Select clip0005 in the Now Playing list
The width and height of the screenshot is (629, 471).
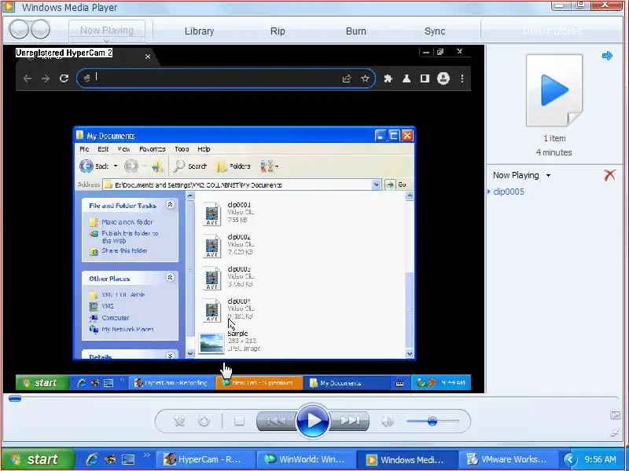pos(509,192)
